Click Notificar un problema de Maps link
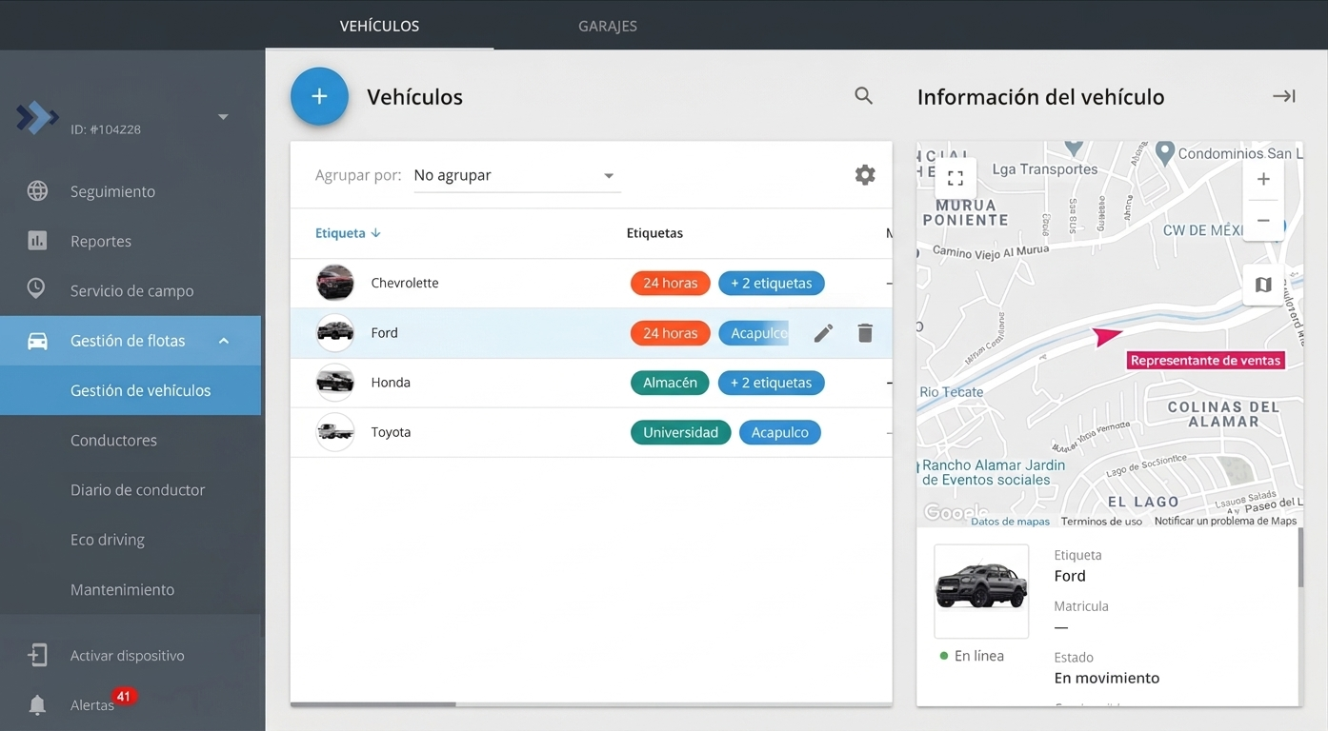Image resolution: width=1328 pixels, height=731 pixels. click(x=1226, y=522)
